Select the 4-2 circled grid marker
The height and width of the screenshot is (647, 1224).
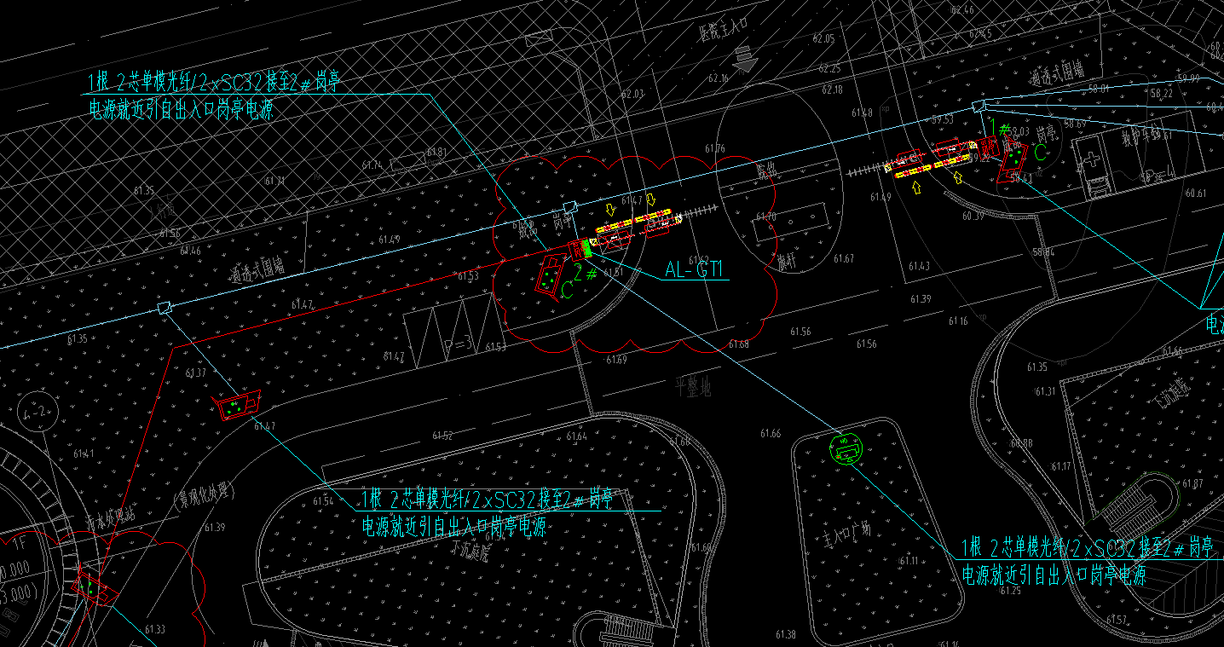click(38, 412)
